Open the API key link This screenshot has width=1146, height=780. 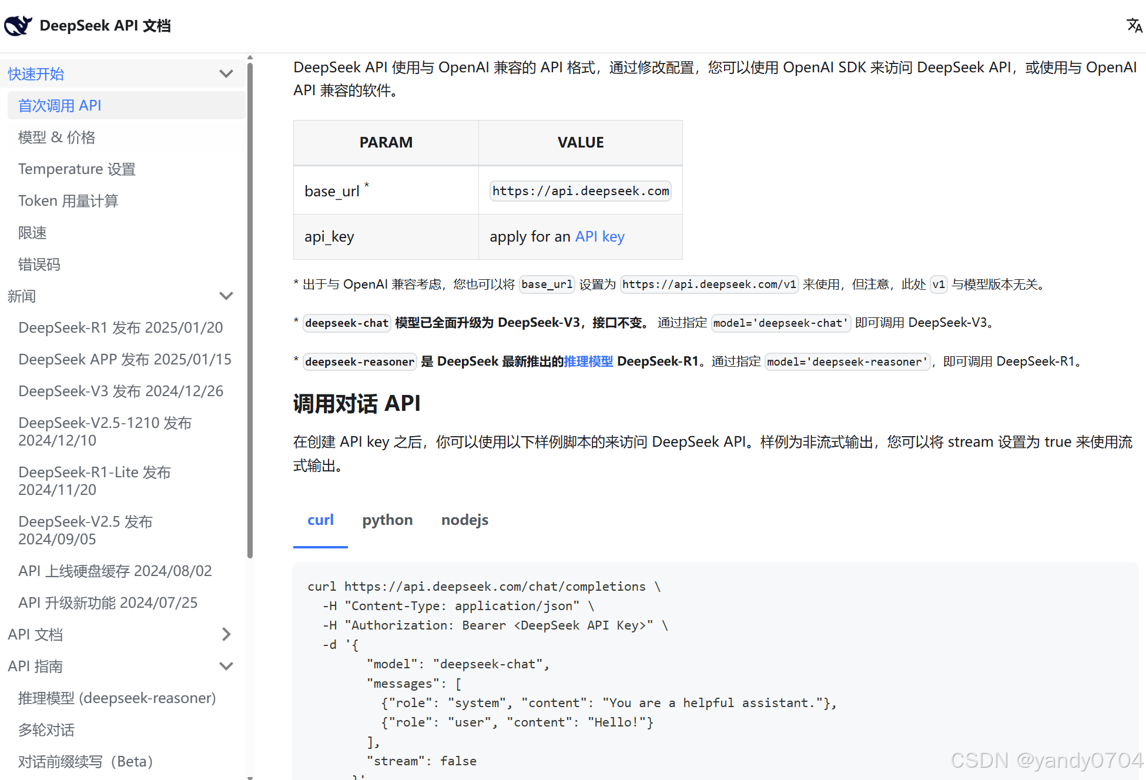coord(599,237)
